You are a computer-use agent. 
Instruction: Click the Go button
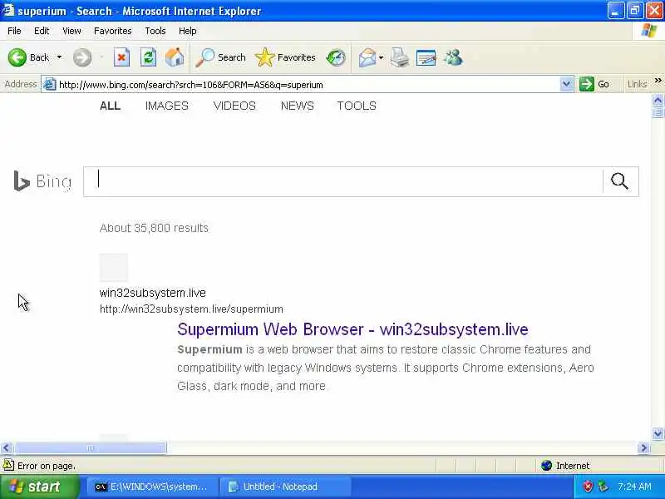594,84
